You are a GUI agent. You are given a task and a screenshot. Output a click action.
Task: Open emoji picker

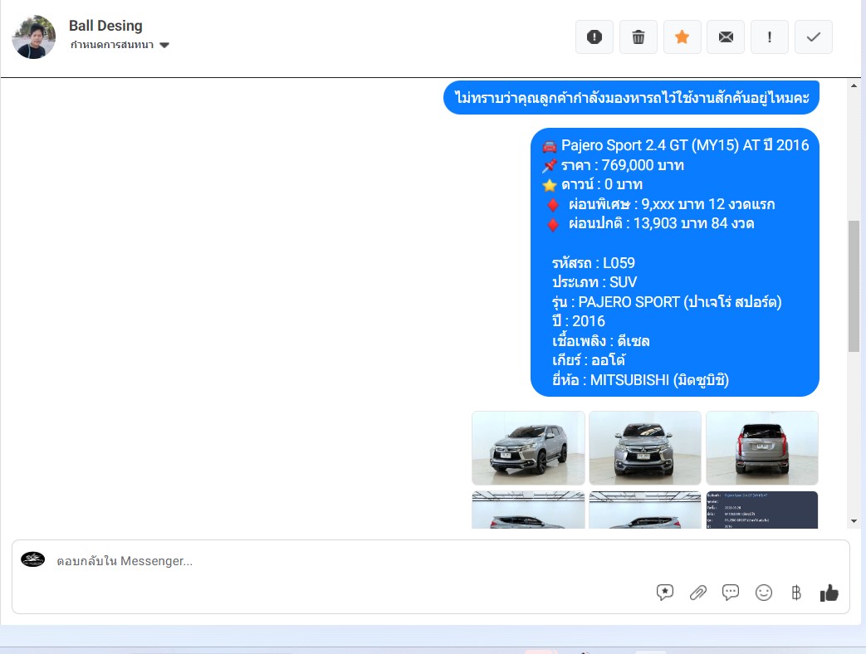tap(764, 593)
